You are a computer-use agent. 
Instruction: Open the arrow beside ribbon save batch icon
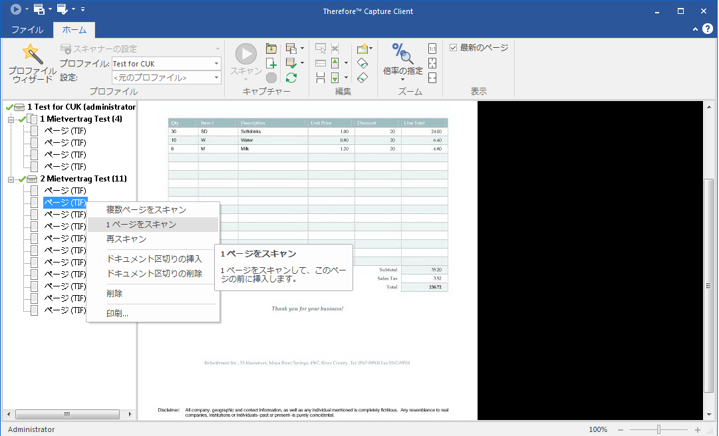[x=302, y=48]
